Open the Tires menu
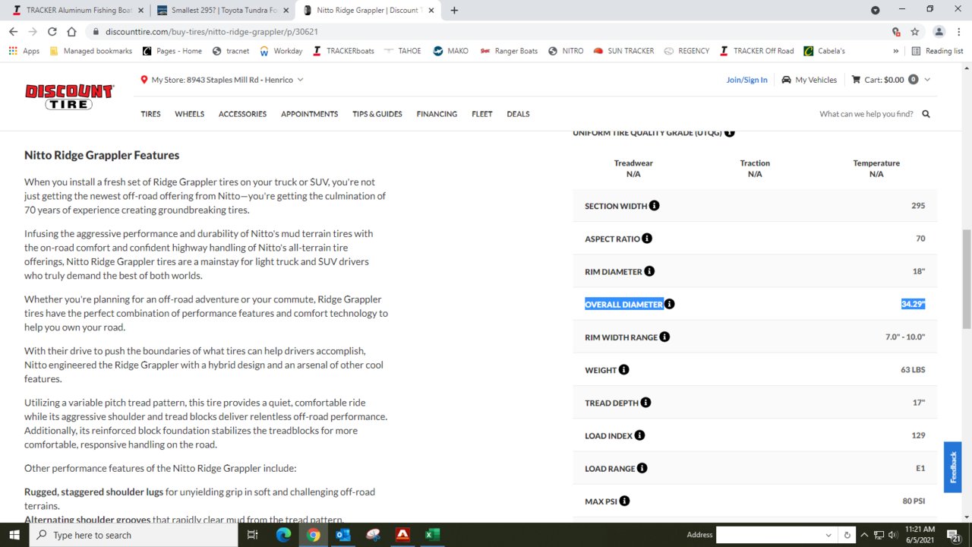 150,114
